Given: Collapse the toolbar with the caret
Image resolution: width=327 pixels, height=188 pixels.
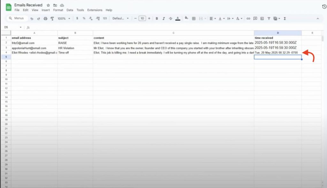Looking at the screenshot, I should click(318, 18).
